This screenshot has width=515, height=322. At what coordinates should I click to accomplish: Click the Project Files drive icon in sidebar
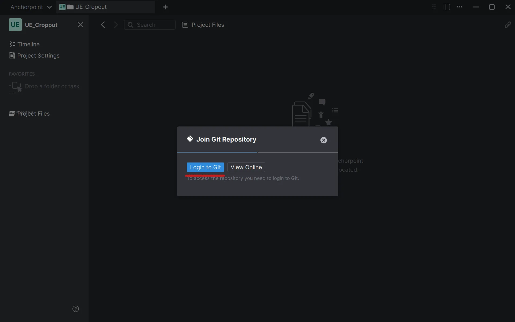[12, 114]
